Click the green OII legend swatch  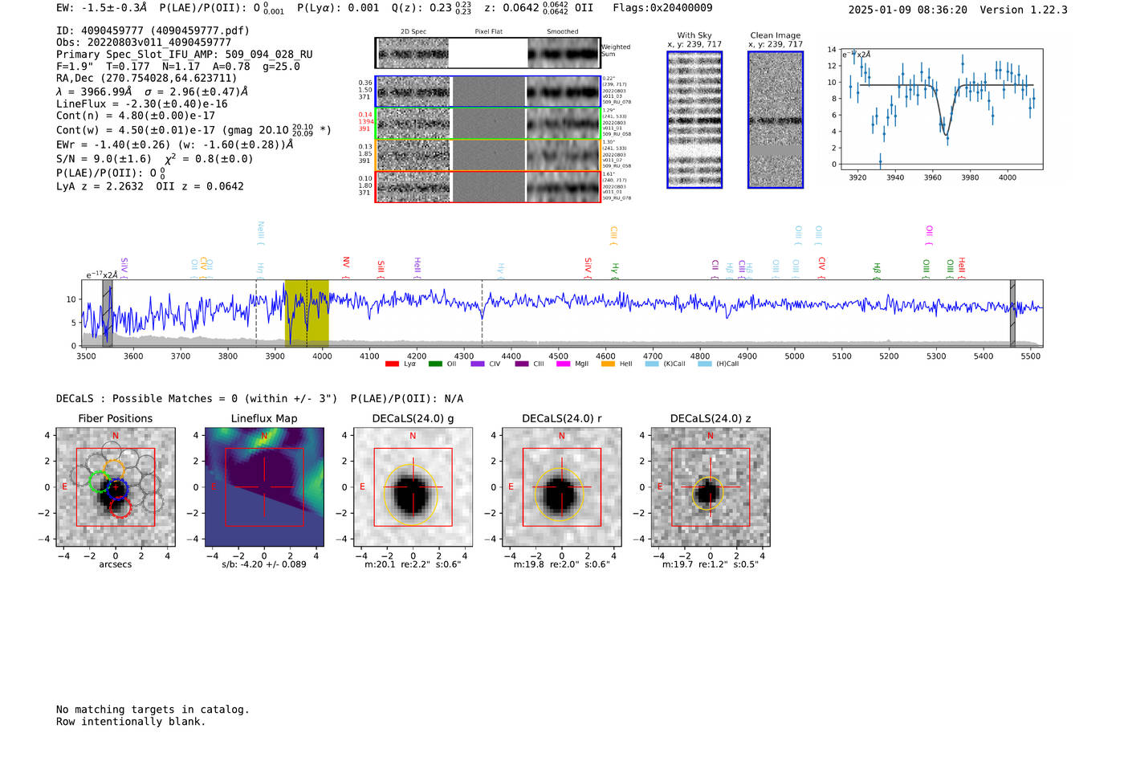pyautogui.click(x=435, y=364)
